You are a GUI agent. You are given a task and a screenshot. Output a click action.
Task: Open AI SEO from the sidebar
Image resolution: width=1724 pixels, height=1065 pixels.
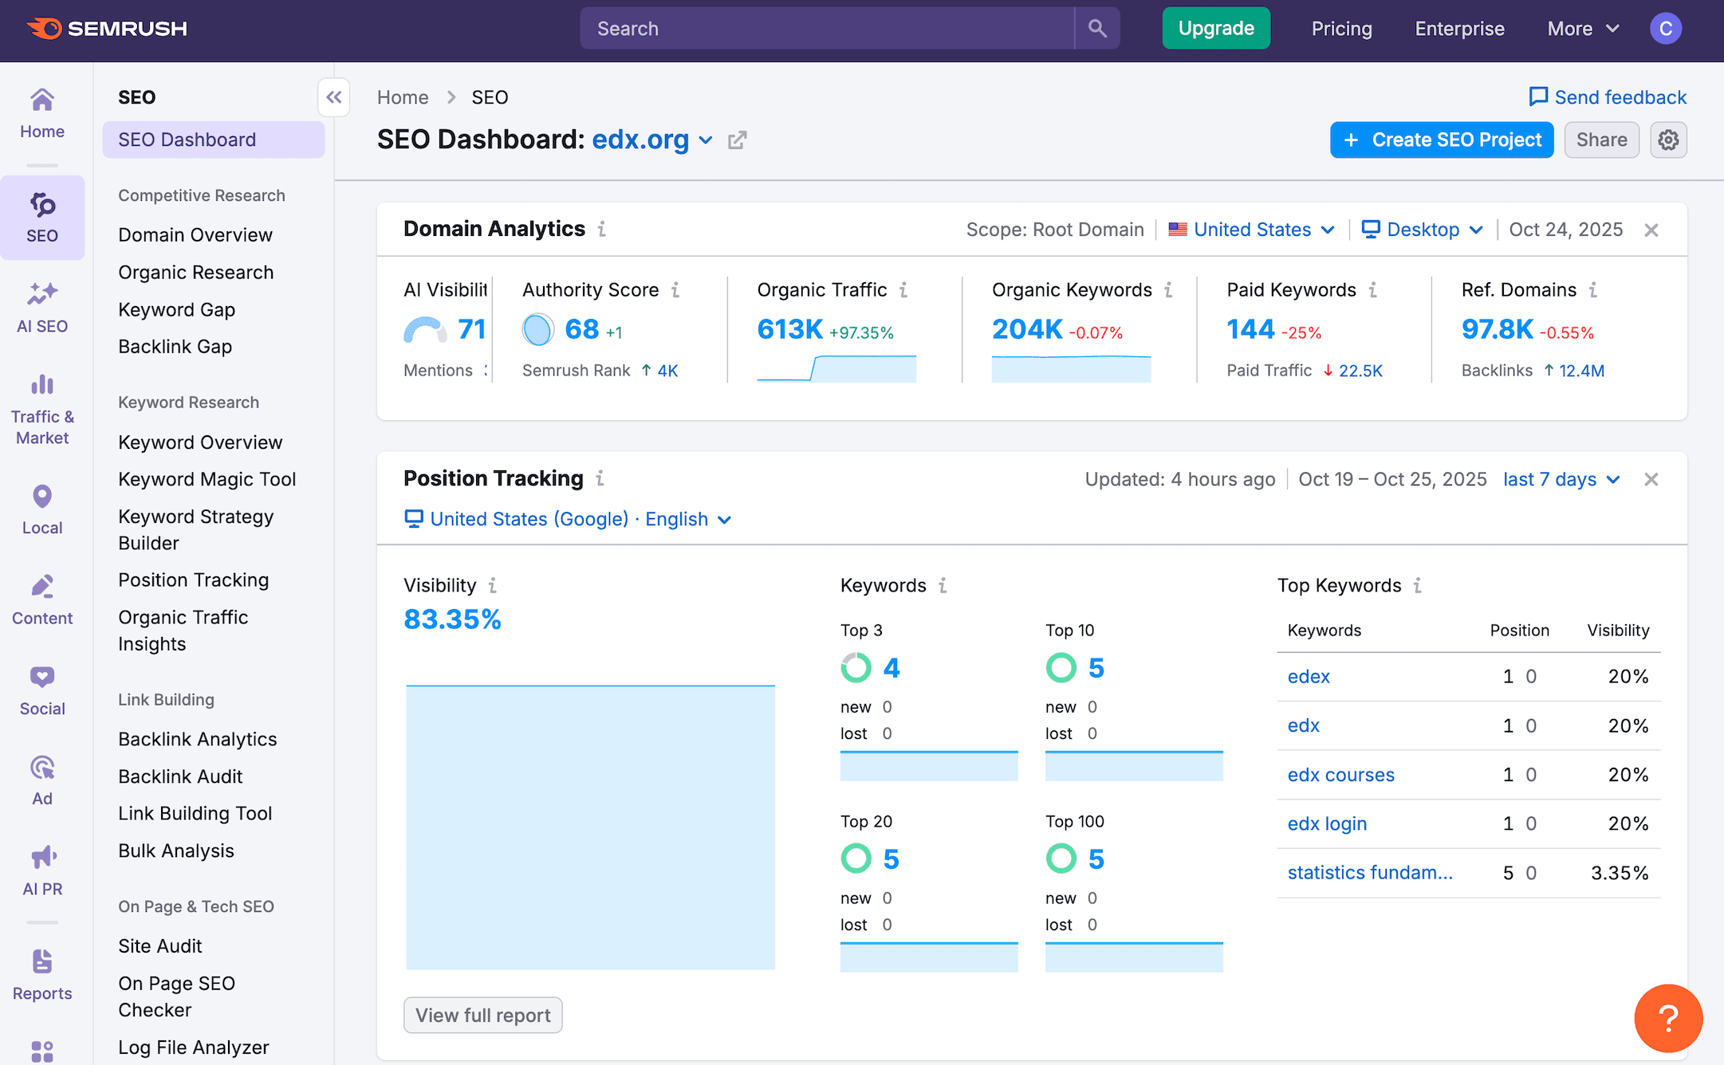42,307
